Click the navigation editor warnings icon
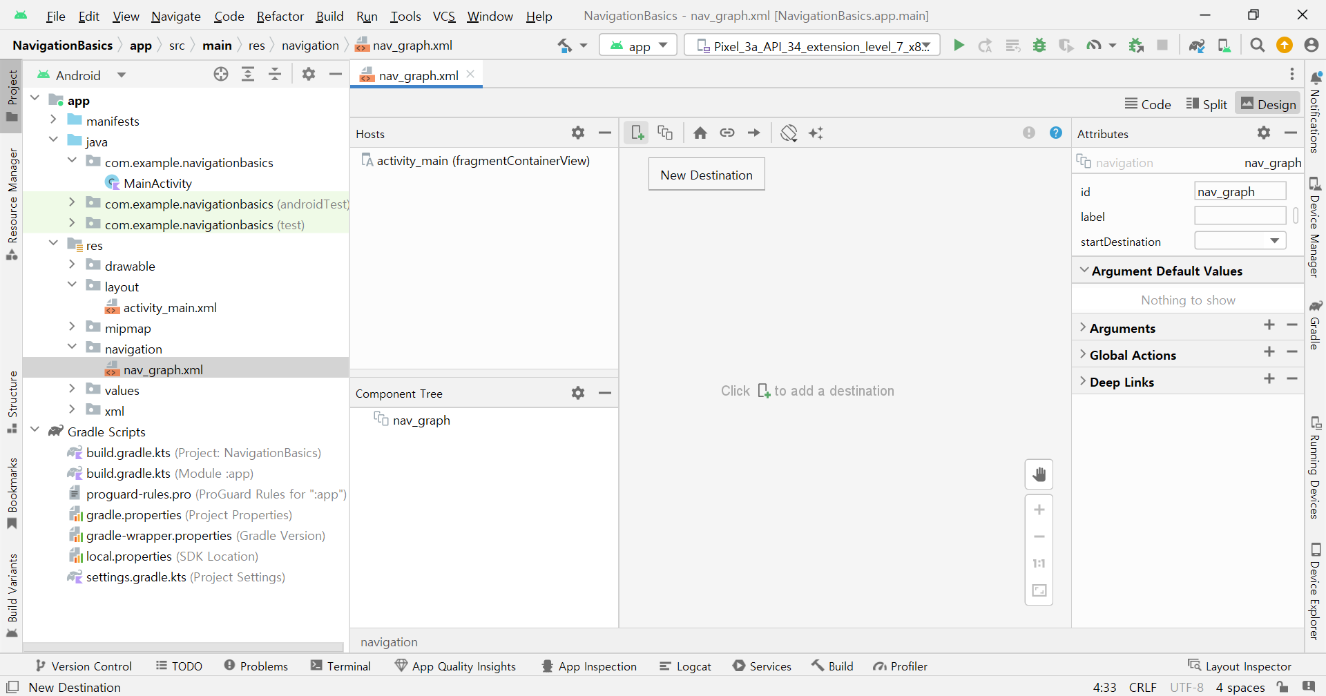1326x696 pixels. (1029, 133)
